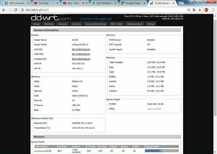Open the dd-wrt Setup menu

pos(36,24)
